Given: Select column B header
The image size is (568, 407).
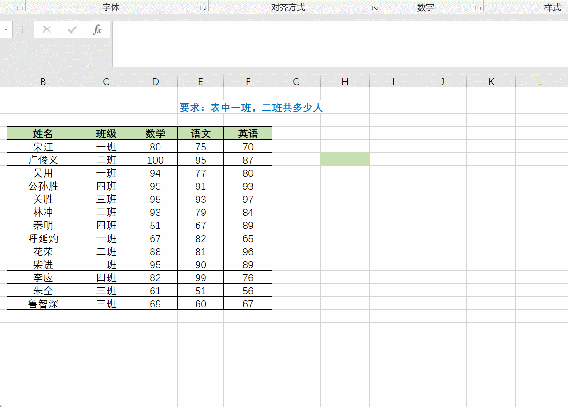Looking at the screenshot, I should tap(43, 81).
